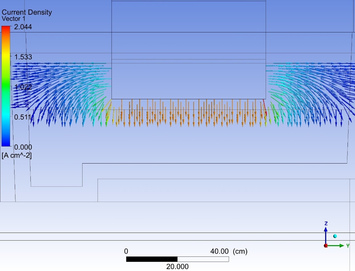
Task: Click the [A cm^-2] units label
Action: pos(17,155)
